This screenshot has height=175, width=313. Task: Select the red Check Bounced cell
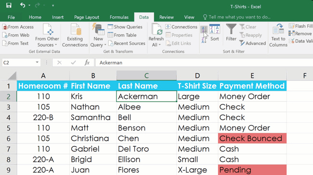[252, 139]
